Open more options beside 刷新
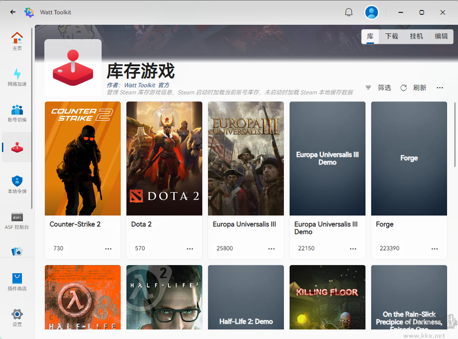The image size is (458, 339). (439, 88)
